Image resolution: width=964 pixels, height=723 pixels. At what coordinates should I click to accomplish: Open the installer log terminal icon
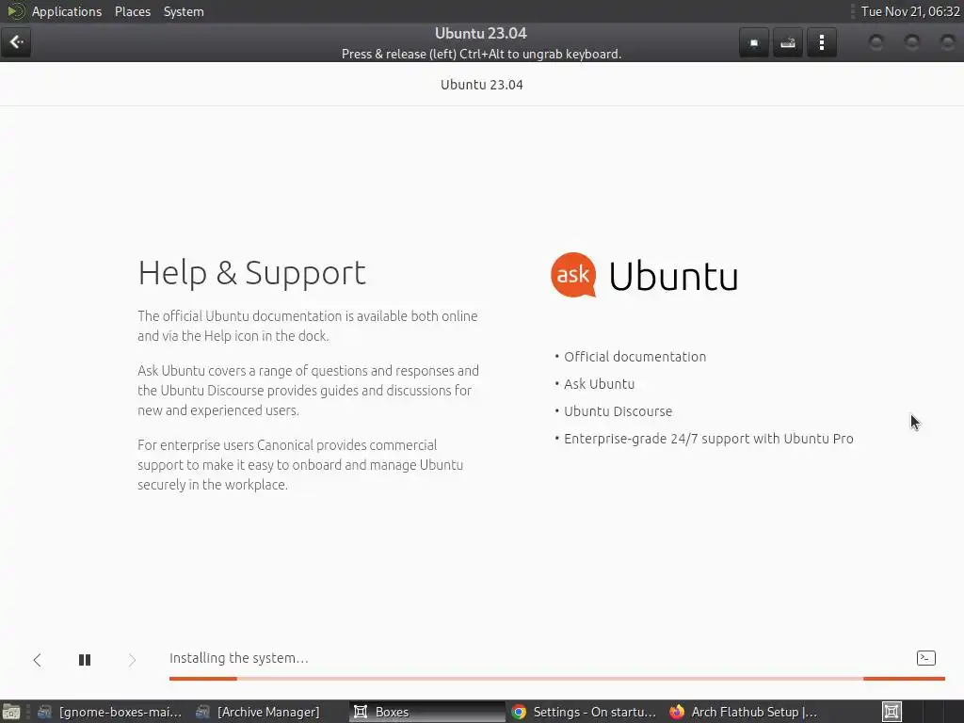(x=926, y=658)
